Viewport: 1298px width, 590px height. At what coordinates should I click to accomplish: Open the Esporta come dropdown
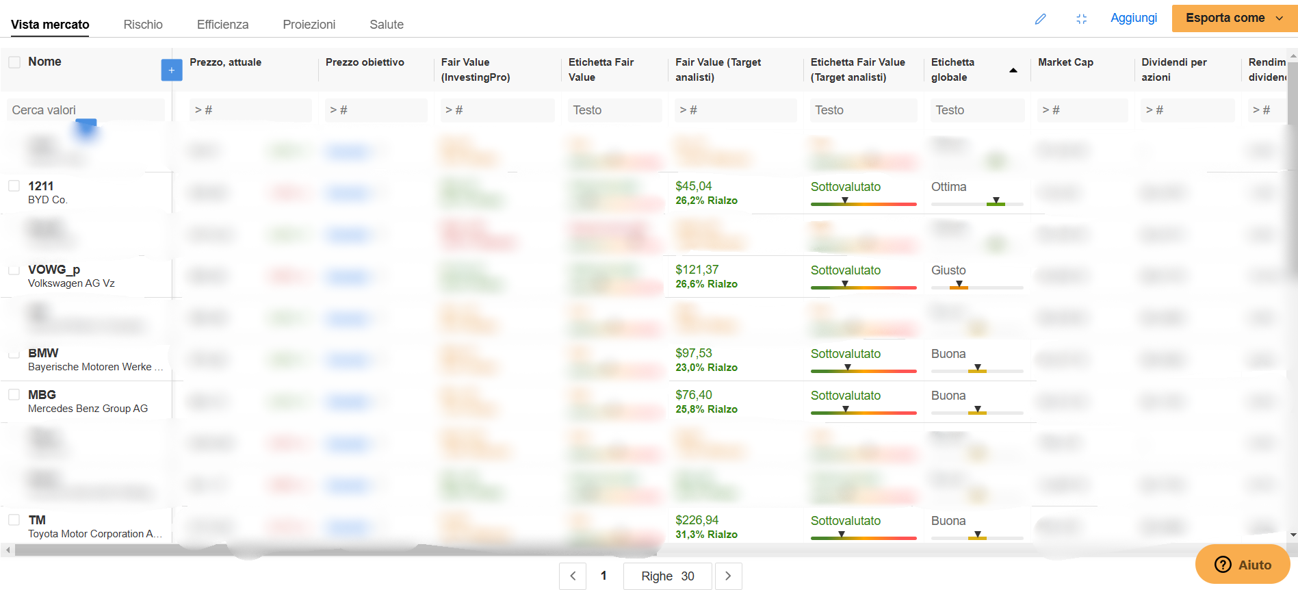pyautogui.click(x=1234, y=18)
